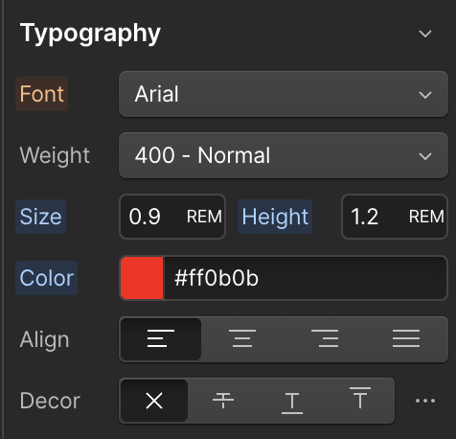Collapse the Typography section chevron
The width and height of the screenshot is (456, 439).
click(425, 34)
